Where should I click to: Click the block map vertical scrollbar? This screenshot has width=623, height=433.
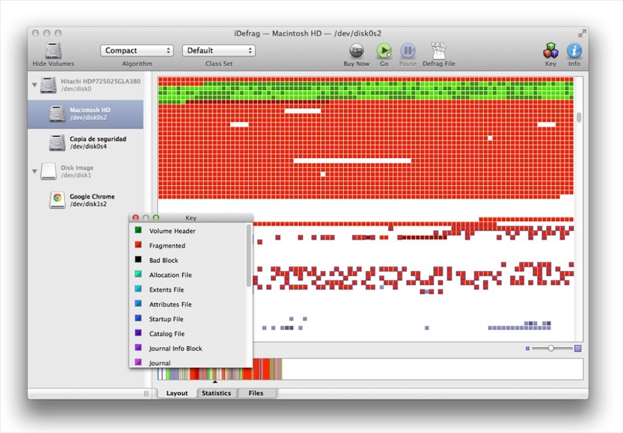pyautogui.click(x=579, y=118)
